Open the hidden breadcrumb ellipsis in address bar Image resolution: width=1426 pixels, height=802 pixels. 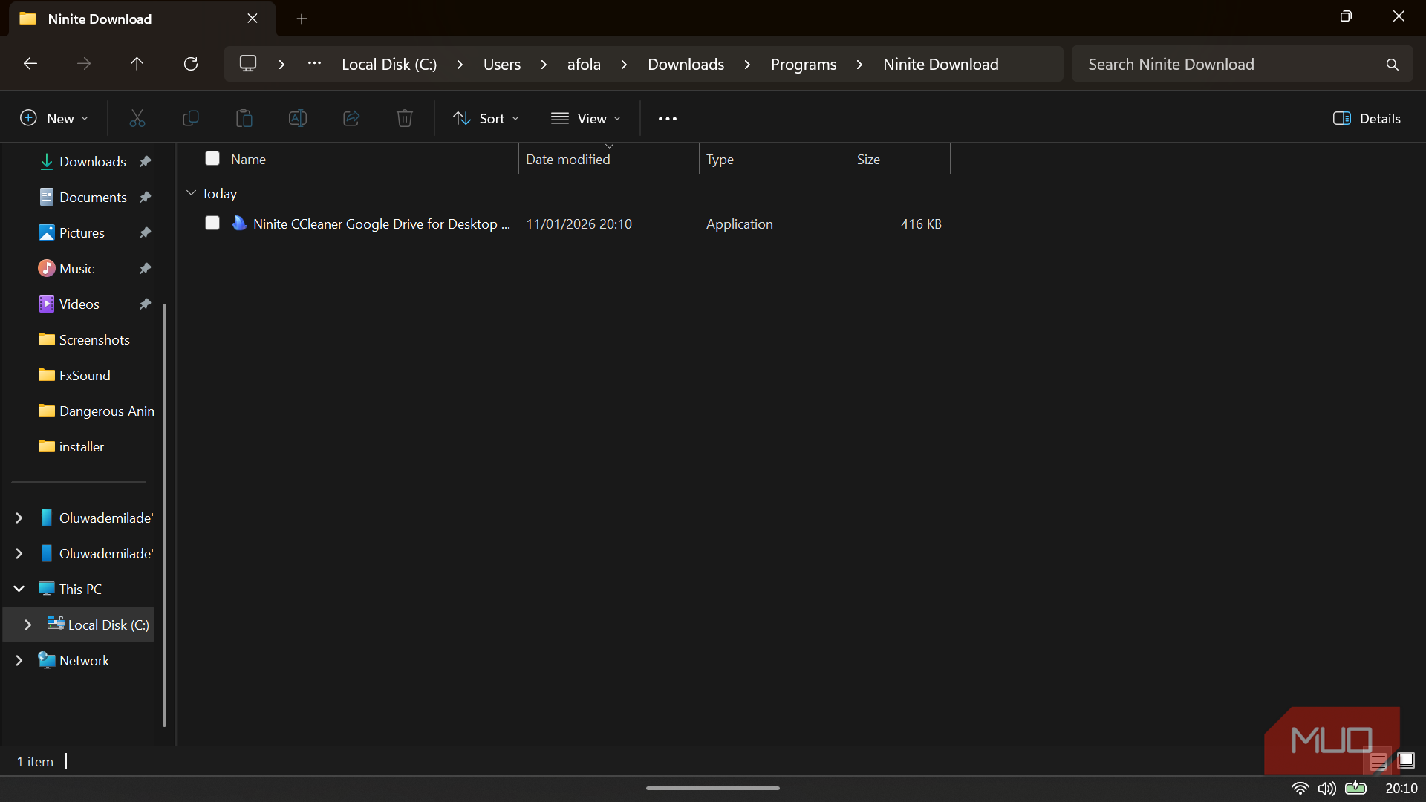tap(315, 64)
